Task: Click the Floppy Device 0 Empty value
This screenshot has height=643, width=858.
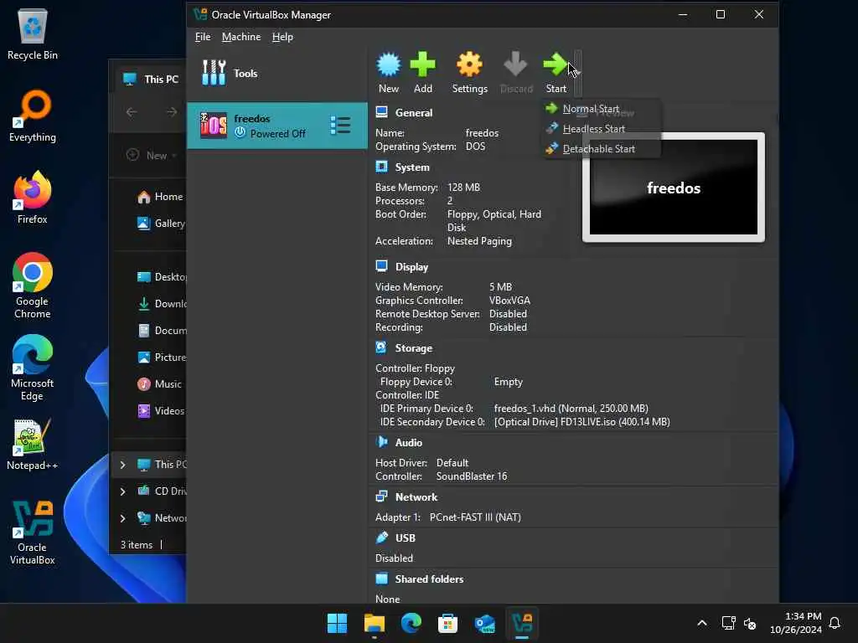Action: (x=509, y=382)
